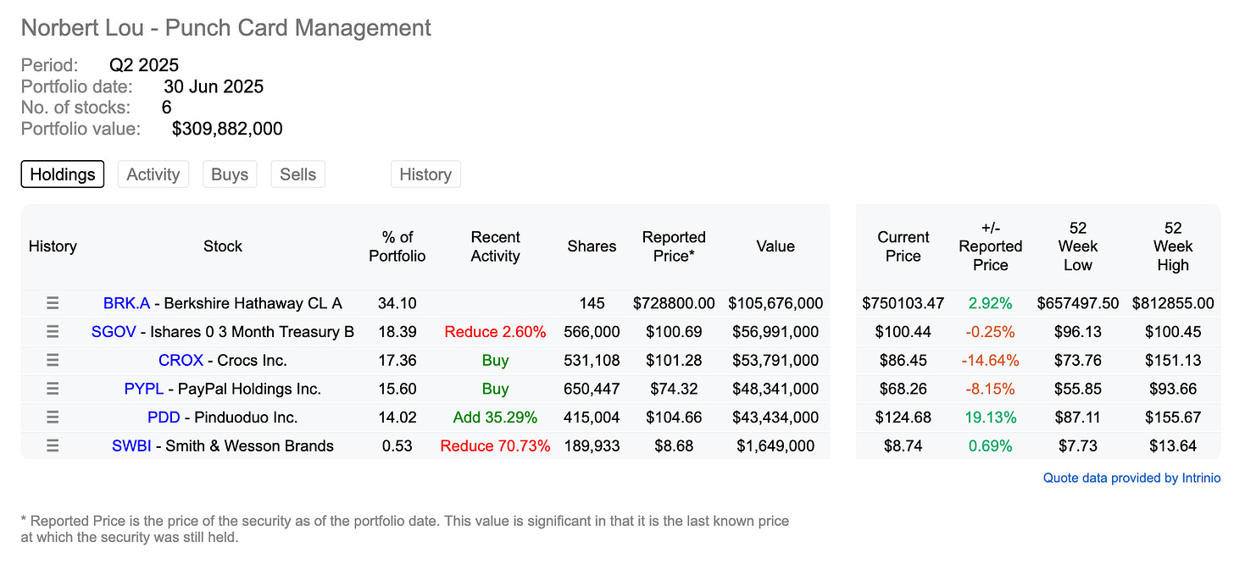Switch to the Activity tab
The width and height of the screenshot is (1234, 564).
(x=153, y=174)
